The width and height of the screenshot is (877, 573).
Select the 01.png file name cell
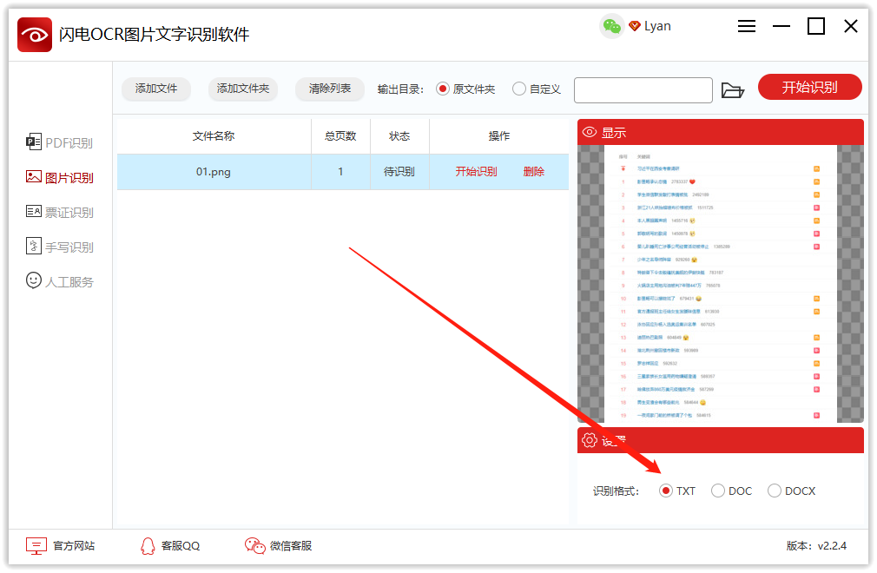tap(214, 172)
